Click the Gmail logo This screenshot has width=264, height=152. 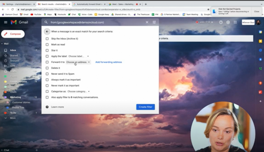(x=19, y=22)
